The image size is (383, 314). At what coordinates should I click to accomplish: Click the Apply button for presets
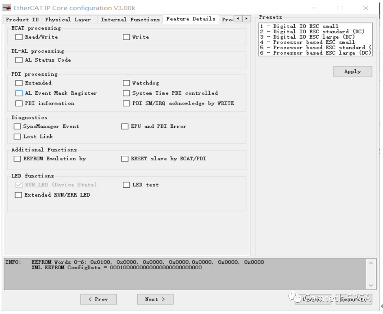tap(352, 71)
